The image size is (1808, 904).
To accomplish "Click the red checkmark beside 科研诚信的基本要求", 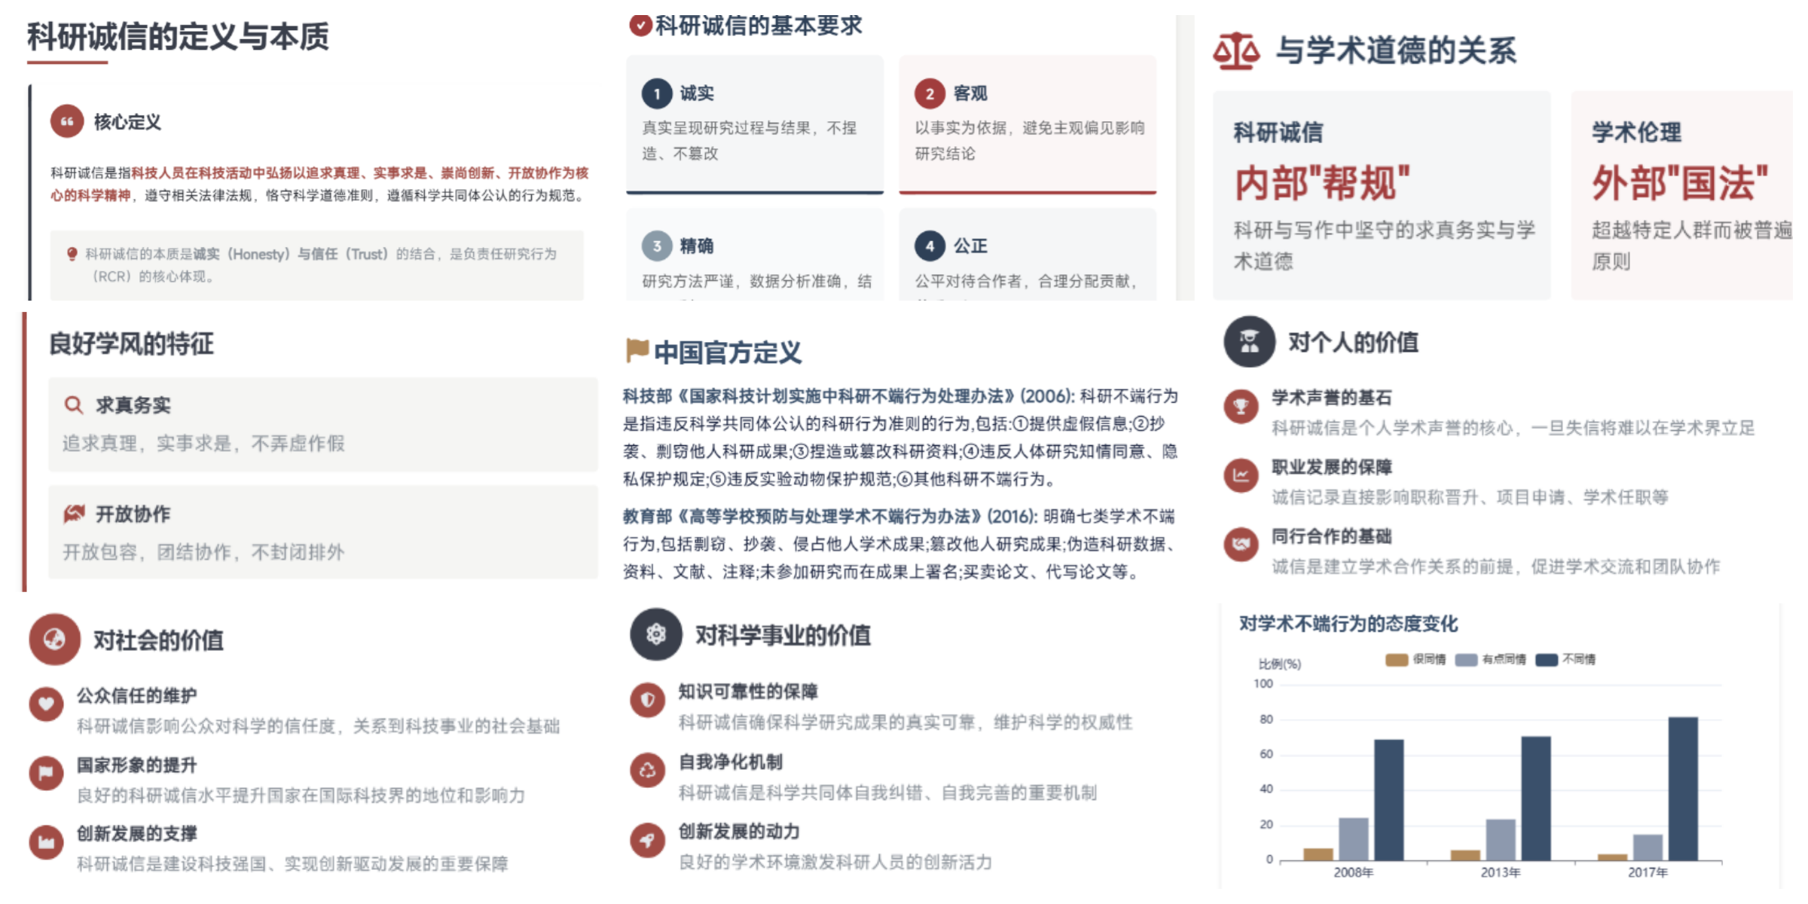I will (x=640, y=26).
